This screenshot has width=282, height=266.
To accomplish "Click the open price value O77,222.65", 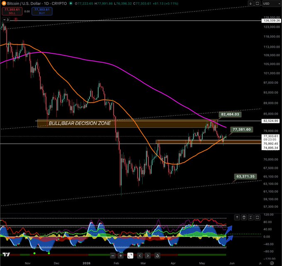I will click(84, 4).
